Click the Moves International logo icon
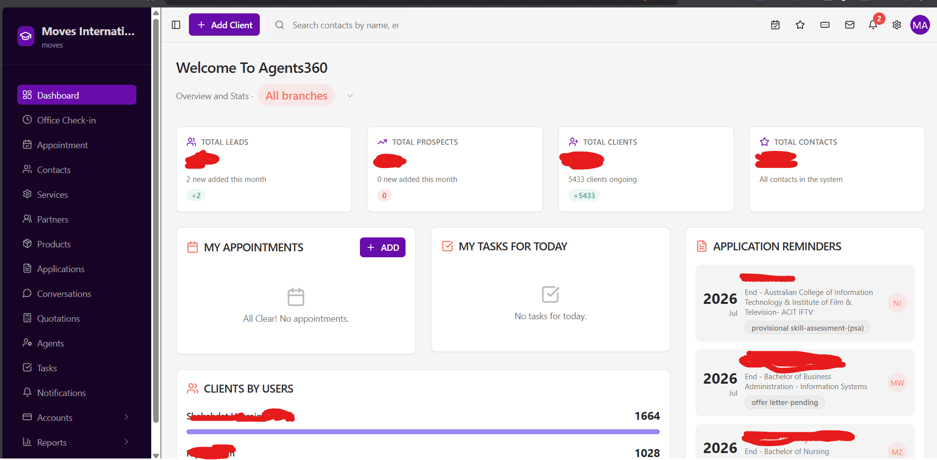Screen dimensions: 937x460 (26, 36)
